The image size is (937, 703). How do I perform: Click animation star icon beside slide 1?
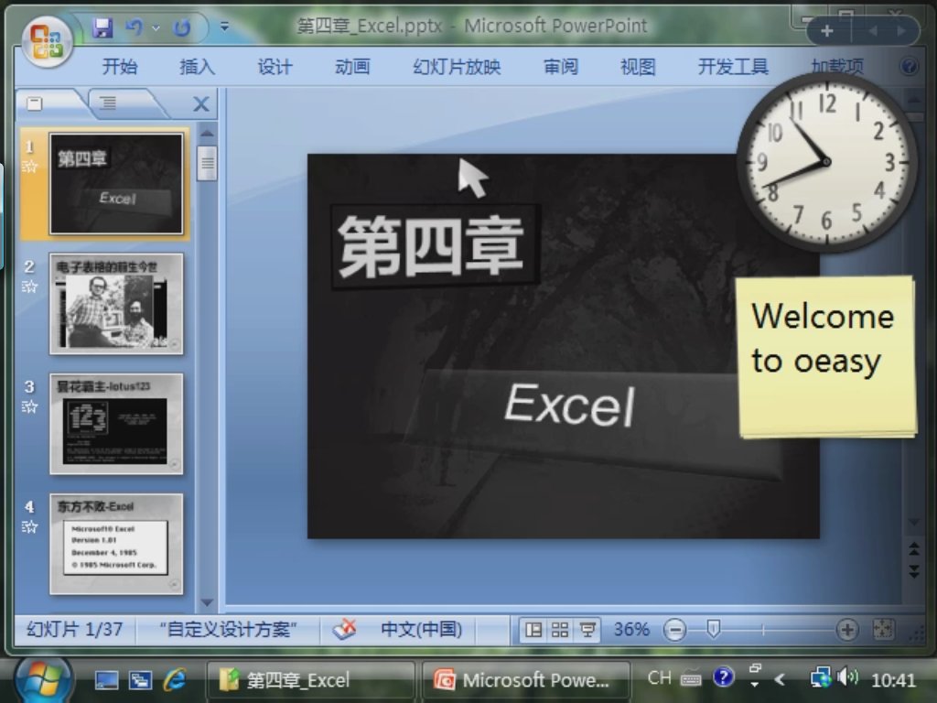tap(30, 167)
